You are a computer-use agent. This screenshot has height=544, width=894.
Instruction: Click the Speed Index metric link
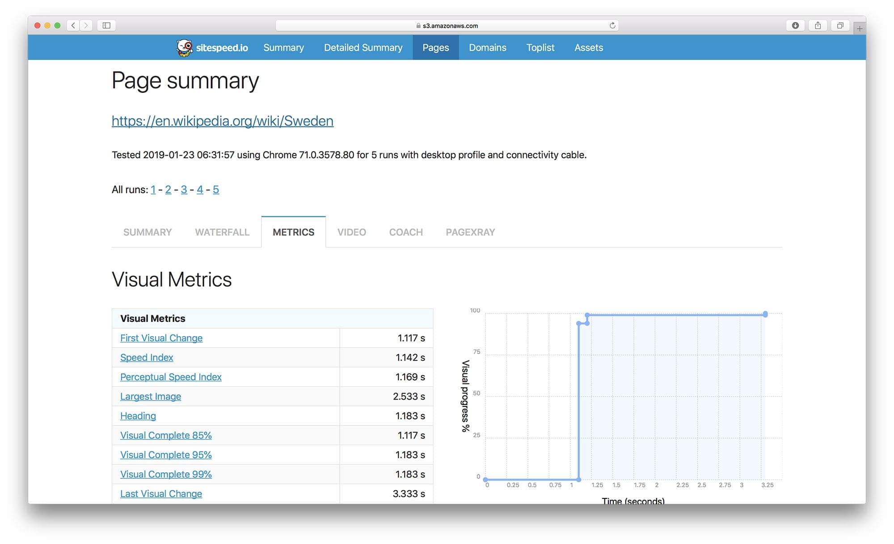coord(146,358)
